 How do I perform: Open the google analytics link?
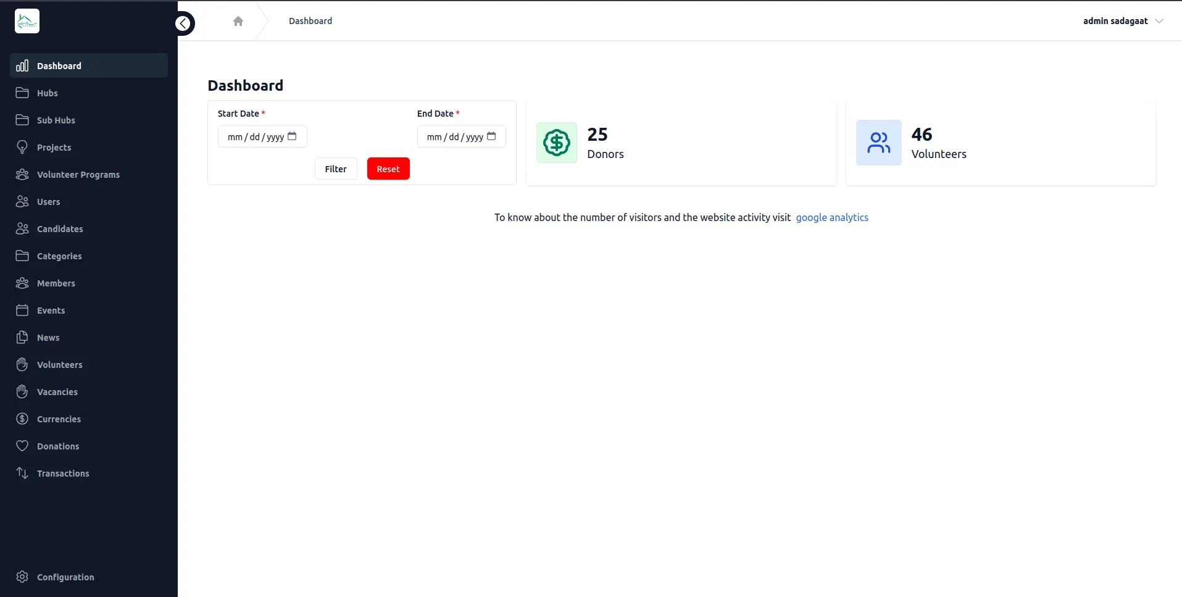(832, 217)
